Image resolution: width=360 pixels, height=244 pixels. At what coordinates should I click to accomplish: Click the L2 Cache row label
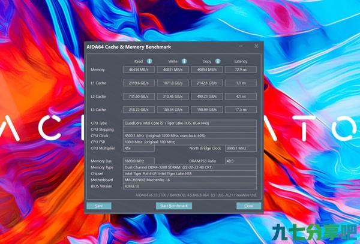tap(98, 97)
